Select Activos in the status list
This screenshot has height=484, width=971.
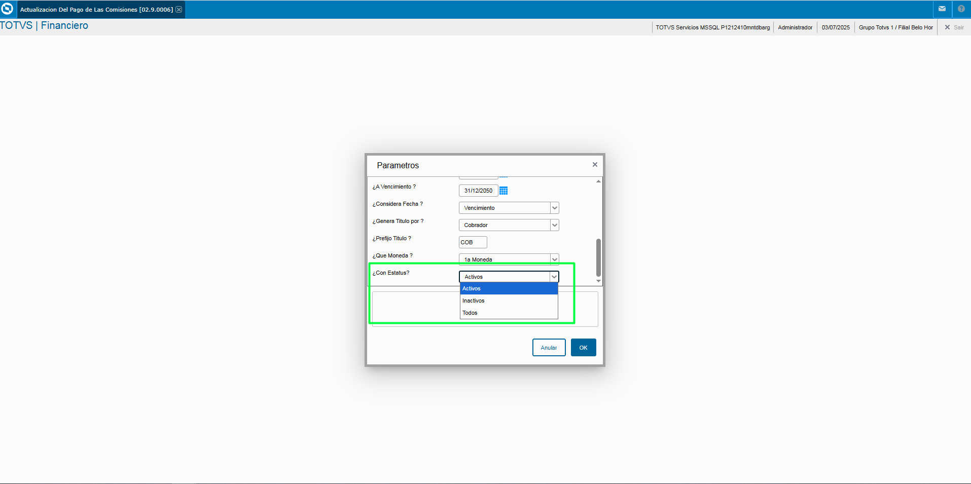[509, 288]
